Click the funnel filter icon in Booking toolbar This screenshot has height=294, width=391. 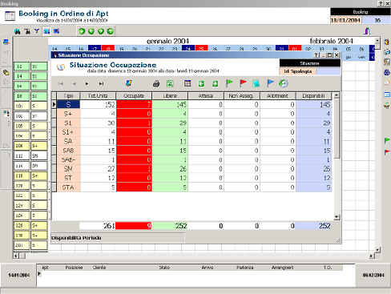click(37, 31)
